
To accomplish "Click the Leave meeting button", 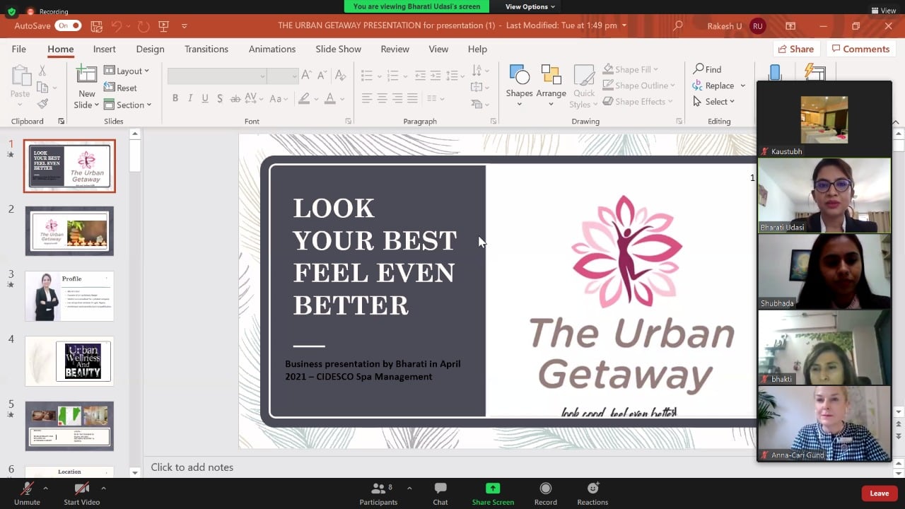I will (x=879, y=493).
